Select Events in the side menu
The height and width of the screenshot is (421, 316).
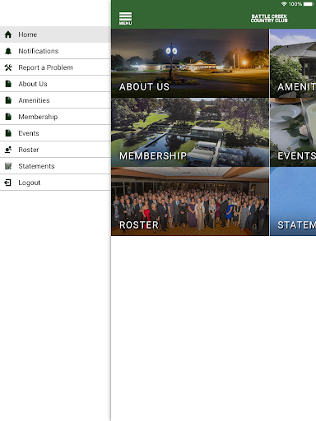click(55, 133)
